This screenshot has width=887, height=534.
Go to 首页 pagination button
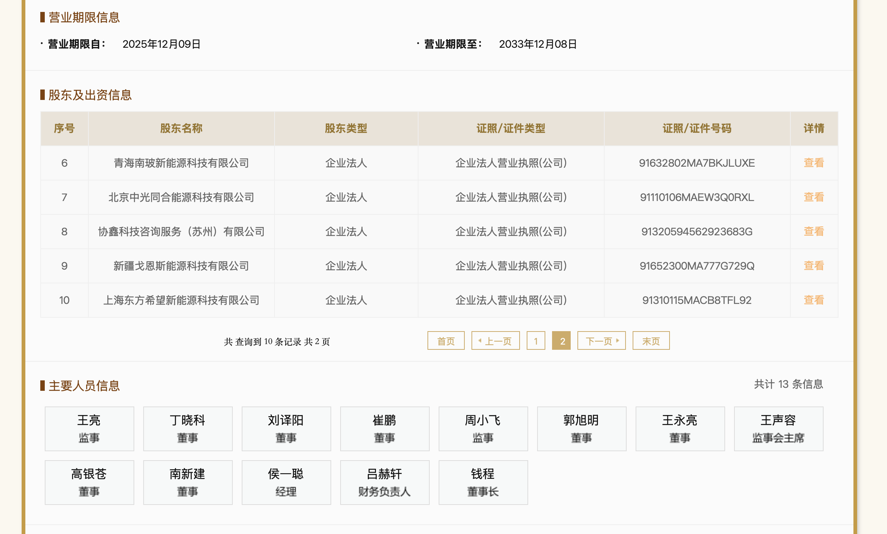click(446, 340)
